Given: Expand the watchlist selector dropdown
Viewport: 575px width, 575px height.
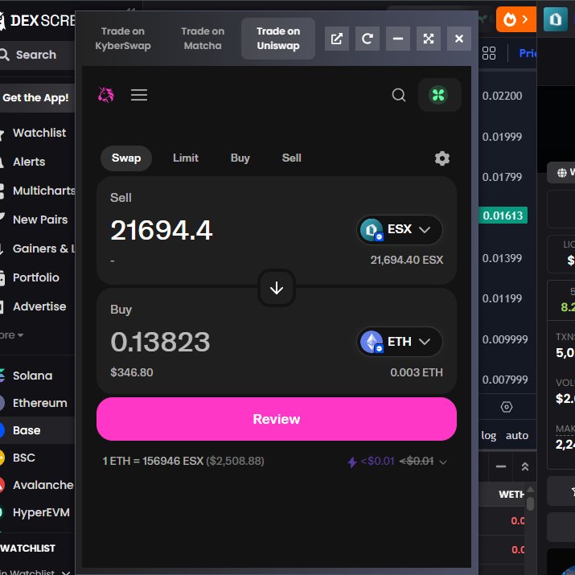Looking at the screenshot, I should coord(66,572).
